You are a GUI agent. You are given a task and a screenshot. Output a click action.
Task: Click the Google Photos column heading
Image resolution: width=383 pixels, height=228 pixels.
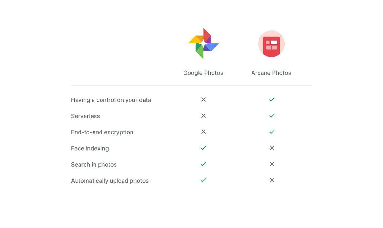pos(203,73)
